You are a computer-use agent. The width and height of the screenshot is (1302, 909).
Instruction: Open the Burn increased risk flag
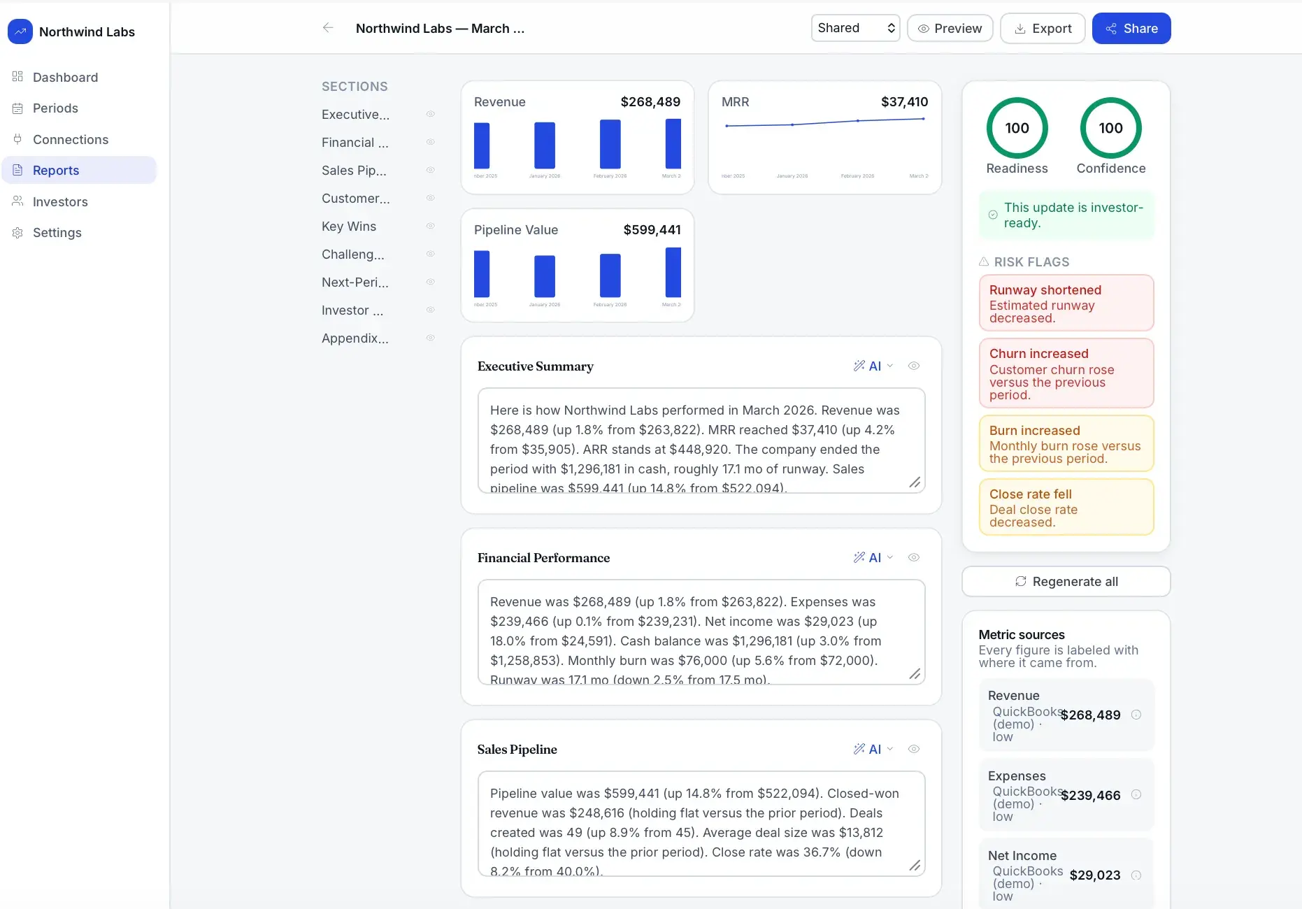pos(1066,443)
